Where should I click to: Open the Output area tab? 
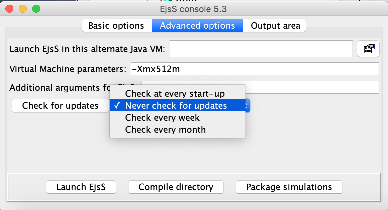[275, 26]
